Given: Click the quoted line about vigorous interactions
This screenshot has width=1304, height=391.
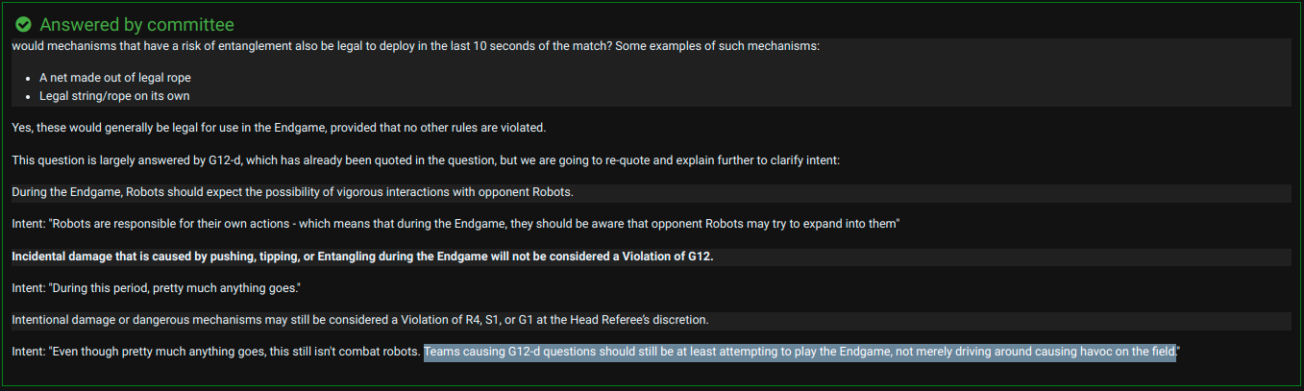Looking at the screenshot, I should 292,192.
